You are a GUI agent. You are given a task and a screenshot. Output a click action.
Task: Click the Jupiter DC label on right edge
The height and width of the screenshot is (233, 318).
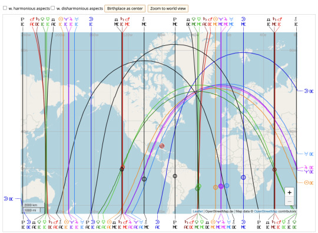coord(309,168)
